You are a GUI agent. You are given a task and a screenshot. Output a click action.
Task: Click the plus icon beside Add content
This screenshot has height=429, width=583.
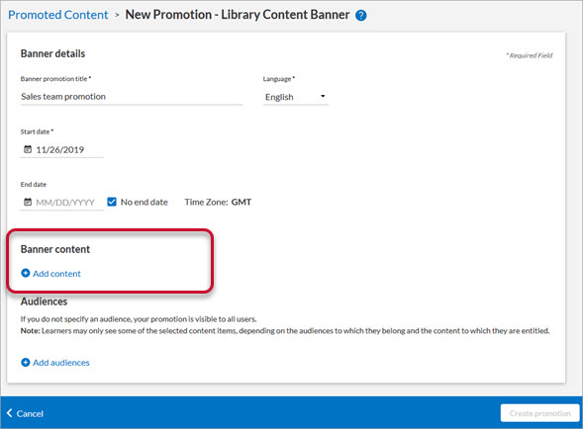[x=26, y=273]
